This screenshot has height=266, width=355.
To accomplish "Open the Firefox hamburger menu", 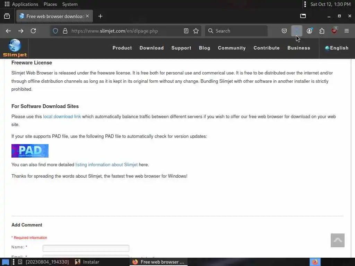I will [347, 31].
